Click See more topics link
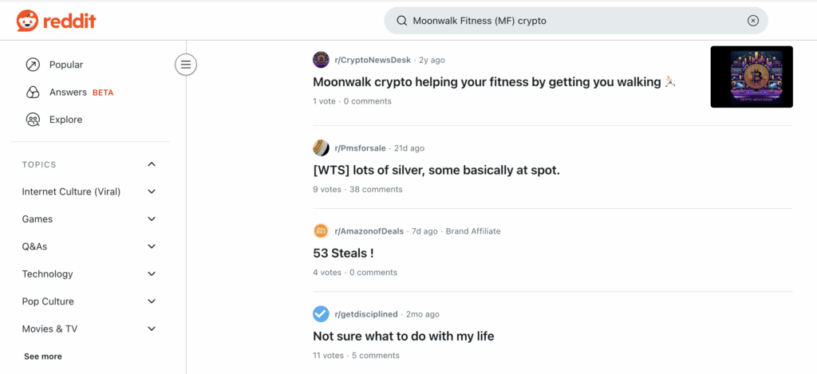 tap(43, 356)
